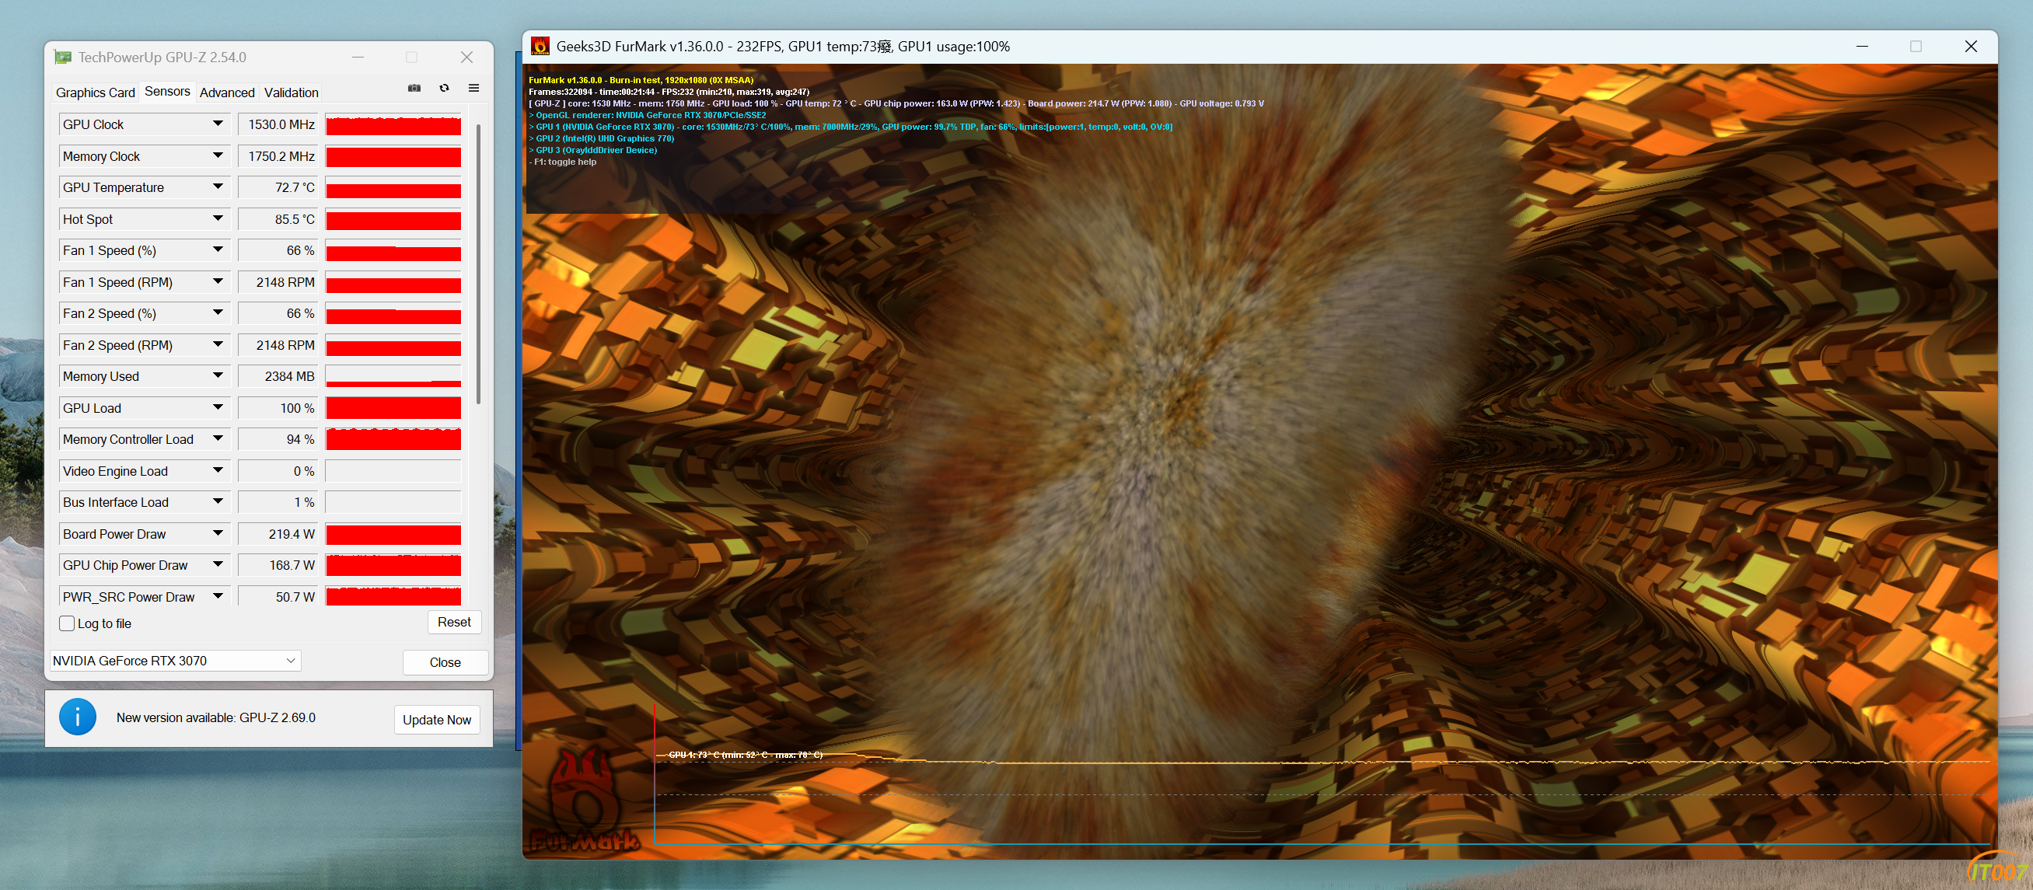Viewport: 2033px width, 890px height.
Task: Select the Sensors tab
Action: tap(167, 92)
